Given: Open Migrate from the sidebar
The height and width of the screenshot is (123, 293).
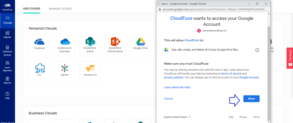Looking at the screenshot, I should 7,34.
